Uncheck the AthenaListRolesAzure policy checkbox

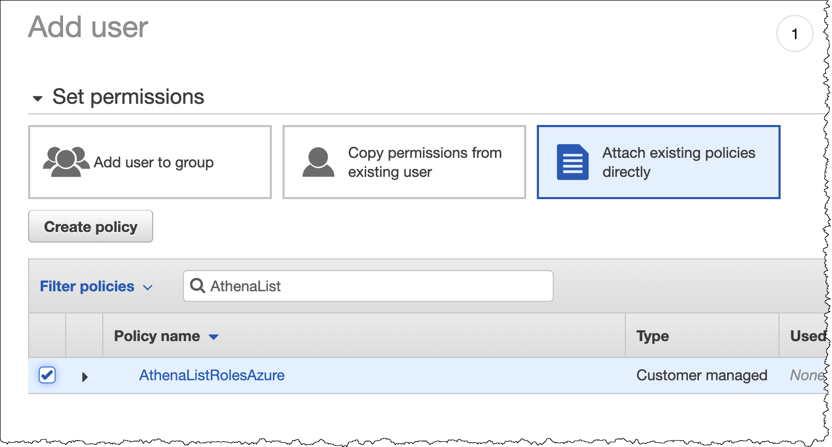(47, 375)
